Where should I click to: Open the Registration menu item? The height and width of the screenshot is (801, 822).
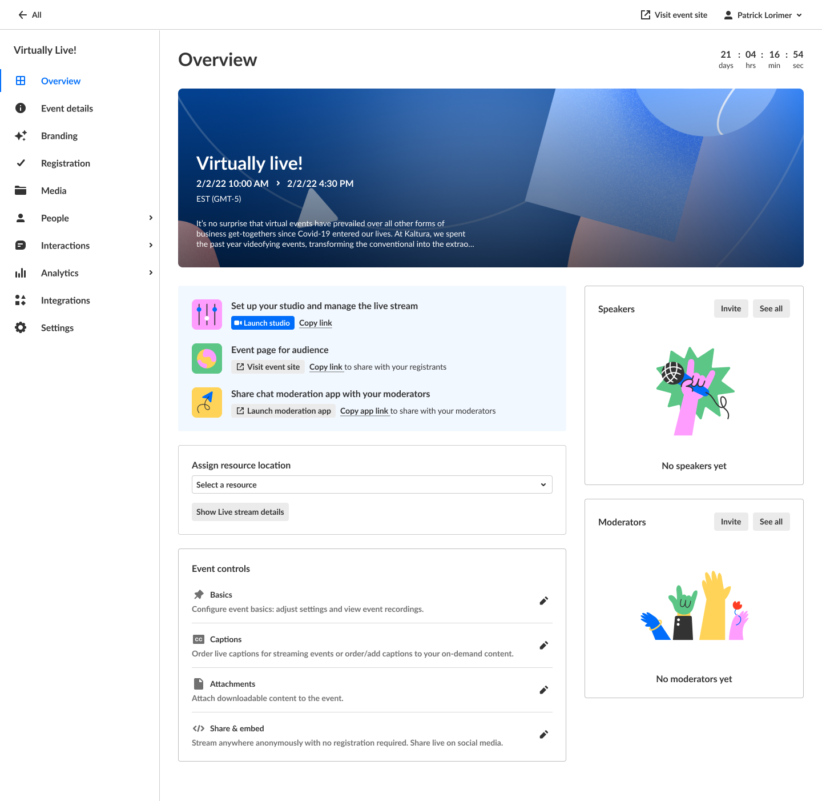click(x=66, y=163)
